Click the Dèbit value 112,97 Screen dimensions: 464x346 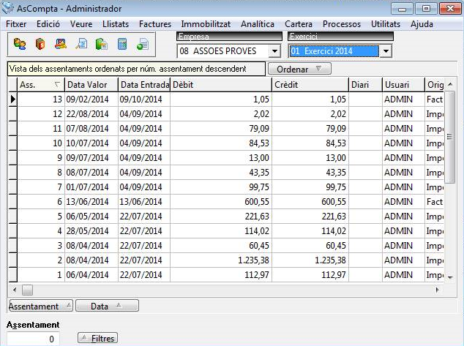[257, 275]
